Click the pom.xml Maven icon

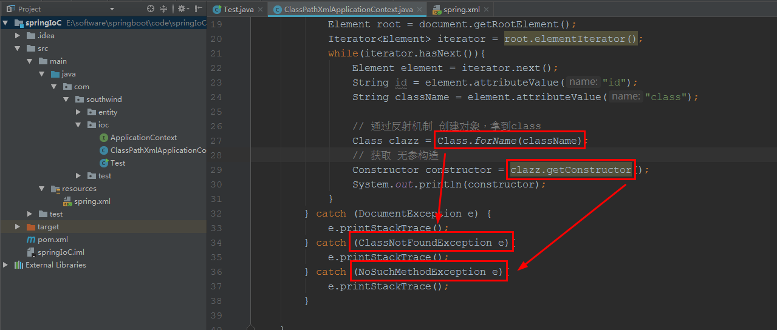click(30, 240)
